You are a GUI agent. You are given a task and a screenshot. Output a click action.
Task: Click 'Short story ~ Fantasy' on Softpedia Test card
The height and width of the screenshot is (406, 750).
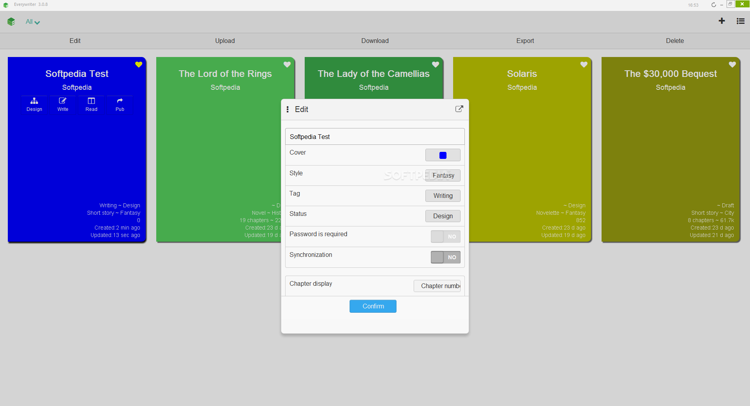[114, 213]
